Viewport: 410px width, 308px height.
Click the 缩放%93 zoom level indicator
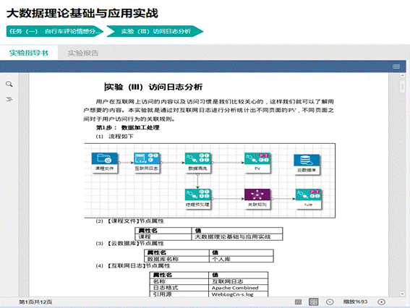[x=355, y=301]
